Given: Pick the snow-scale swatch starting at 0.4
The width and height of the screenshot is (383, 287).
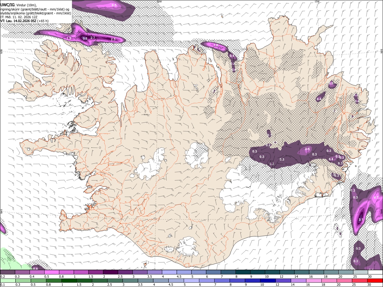Looking at the screenshot, I should (x=37, y=272).
